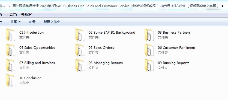The image size is (228, 100).
Task: Open the 10 Conclusion folder icon
Action: coord(11,80)
